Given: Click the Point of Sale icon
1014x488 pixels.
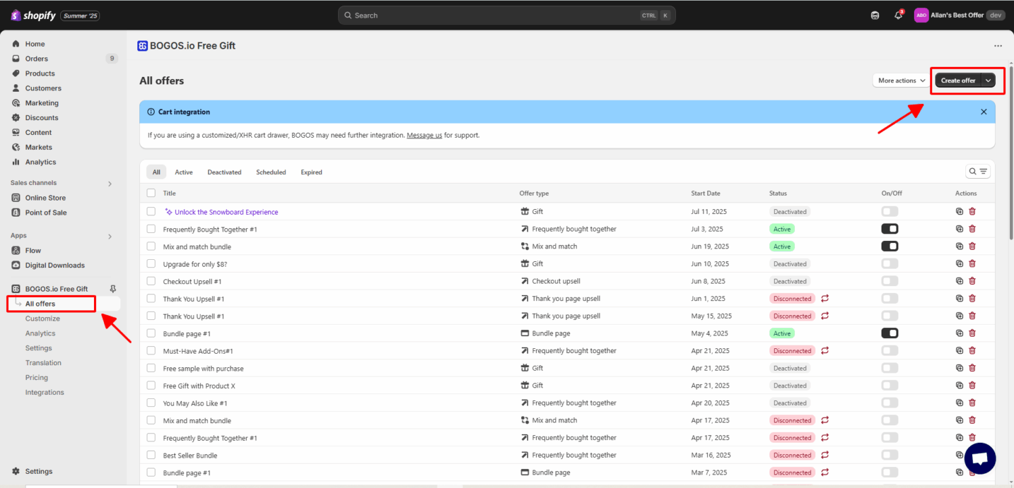Looking at the screenshot, I should pyautogui.click(x=16, y=213).
